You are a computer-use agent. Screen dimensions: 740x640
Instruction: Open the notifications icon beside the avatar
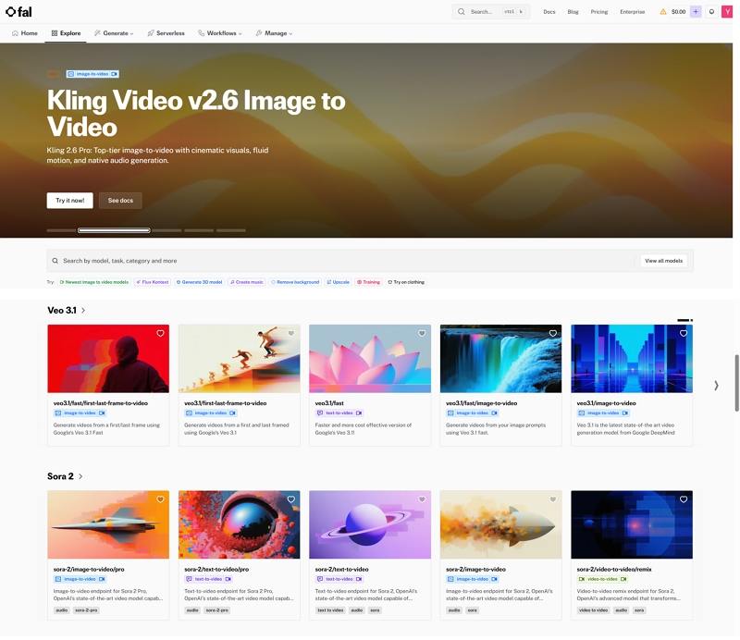tap(711, 12)
